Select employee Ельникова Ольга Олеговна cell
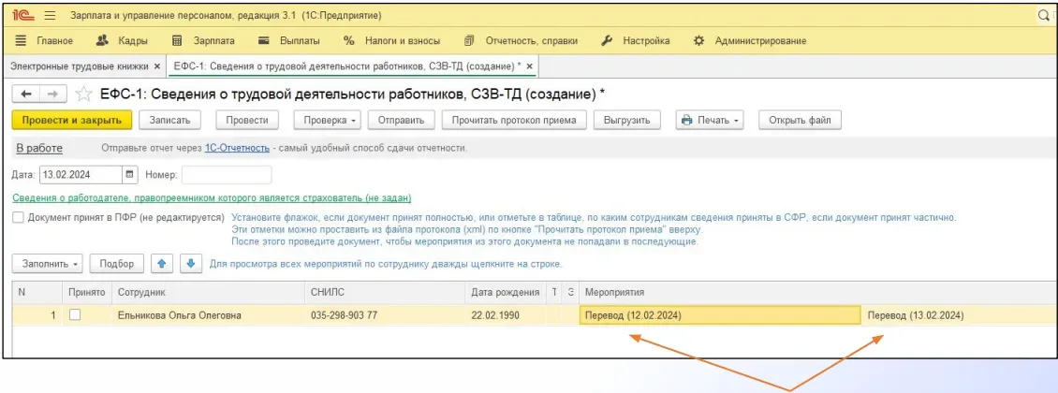Screen dimensions: 1058x393 [x=208, y=315]
